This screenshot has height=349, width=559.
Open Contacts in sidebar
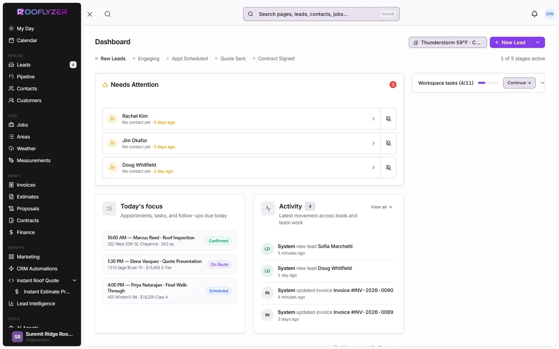coord(42,88)
